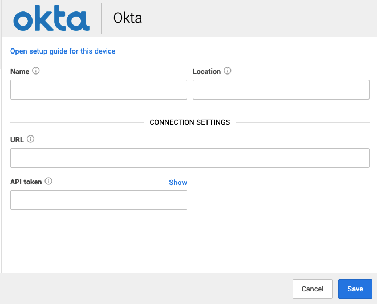Viewport: 377px width, 304px height.
Task: Click the URL field label
Action: tap(17, 140)
